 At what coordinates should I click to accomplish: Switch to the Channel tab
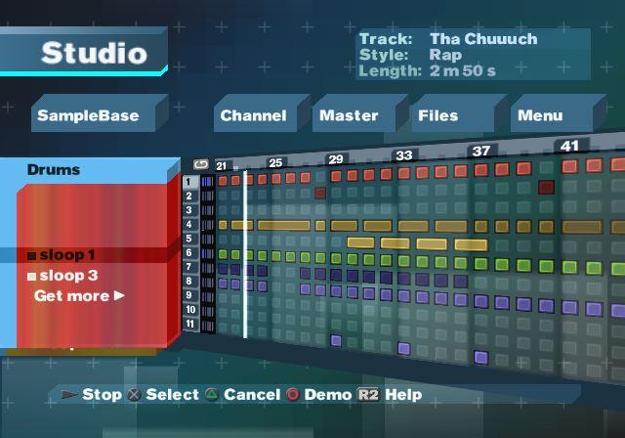(253, 115)
